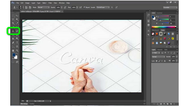This screenshot has width=191, height=106.
Task: Open the Mode dropdown set to Normal
Action: [43, 7]
